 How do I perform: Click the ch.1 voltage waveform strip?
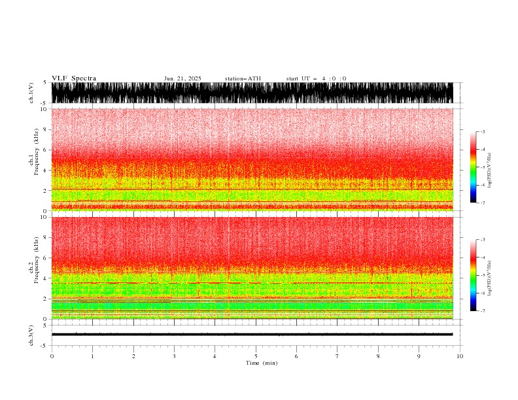click(x=252, y=93)
